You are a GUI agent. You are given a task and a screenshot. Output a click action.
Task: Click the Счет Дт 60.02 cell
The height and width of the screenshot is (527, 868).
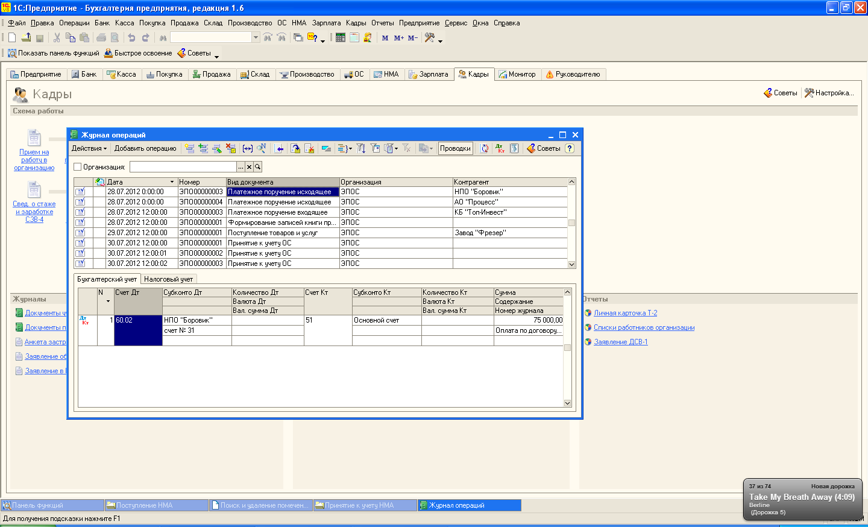pyautogui.click(x=138, y=330)
